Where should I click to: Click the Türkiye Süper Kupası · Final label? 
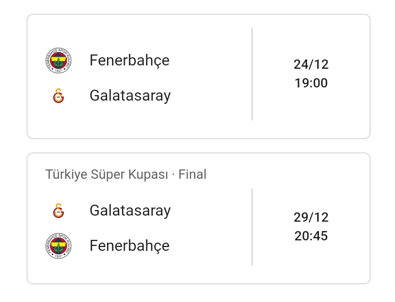(x=126, y=174)
